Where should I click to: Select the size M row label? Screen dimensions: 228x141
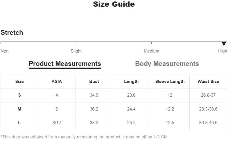pos(19,109)
